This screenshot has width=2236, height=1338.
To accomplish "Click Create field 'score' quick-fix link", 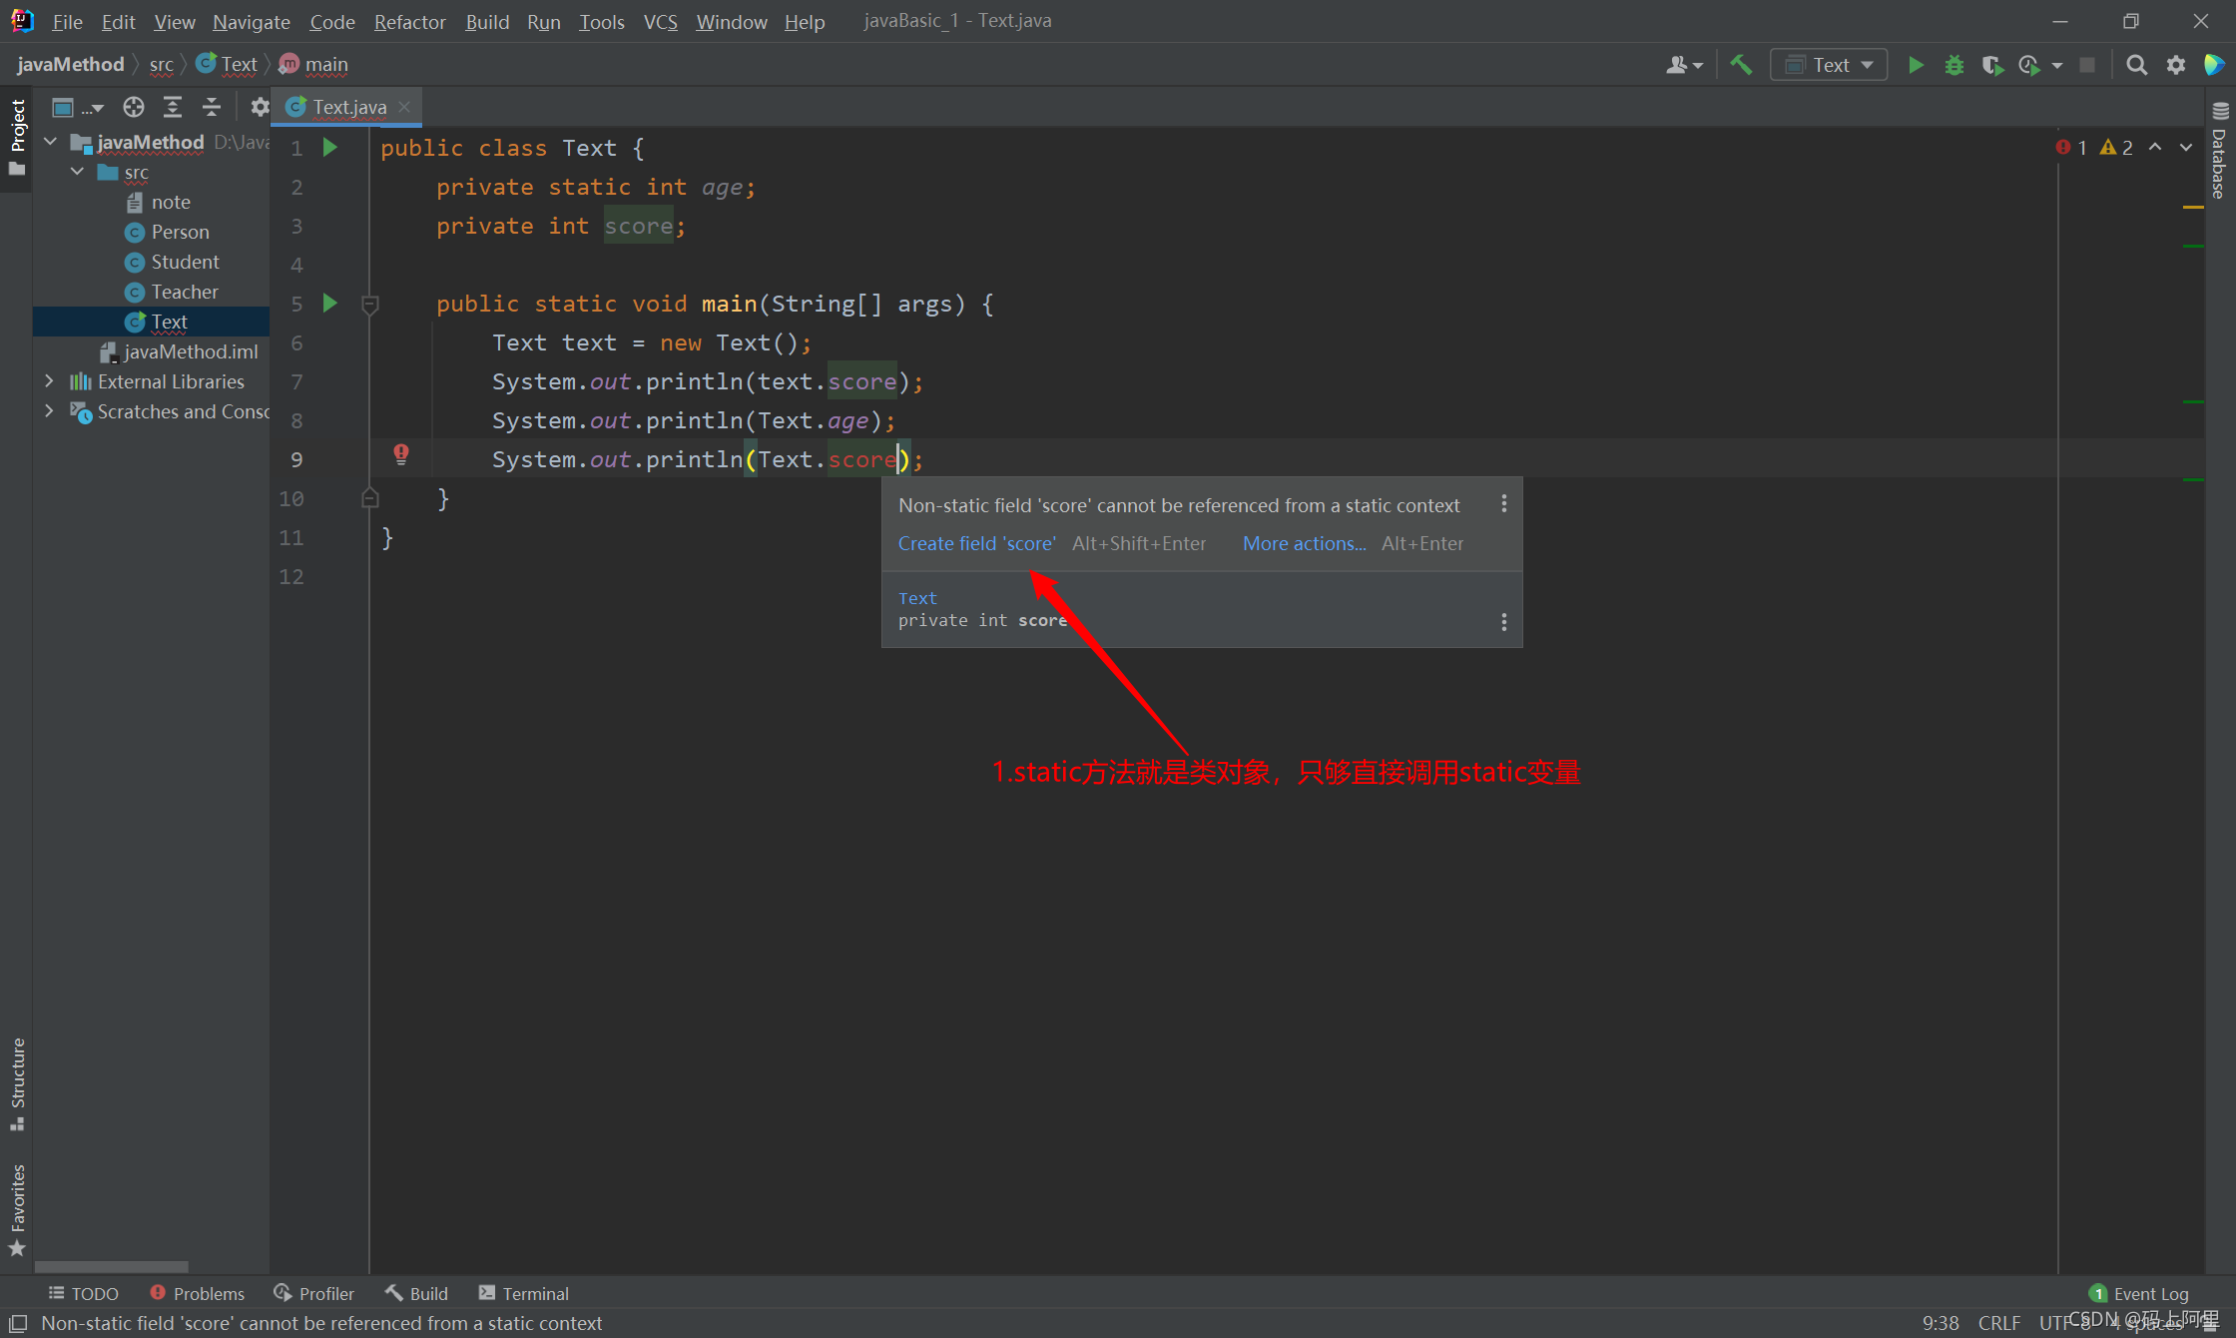I will click(x=976, y=543).
